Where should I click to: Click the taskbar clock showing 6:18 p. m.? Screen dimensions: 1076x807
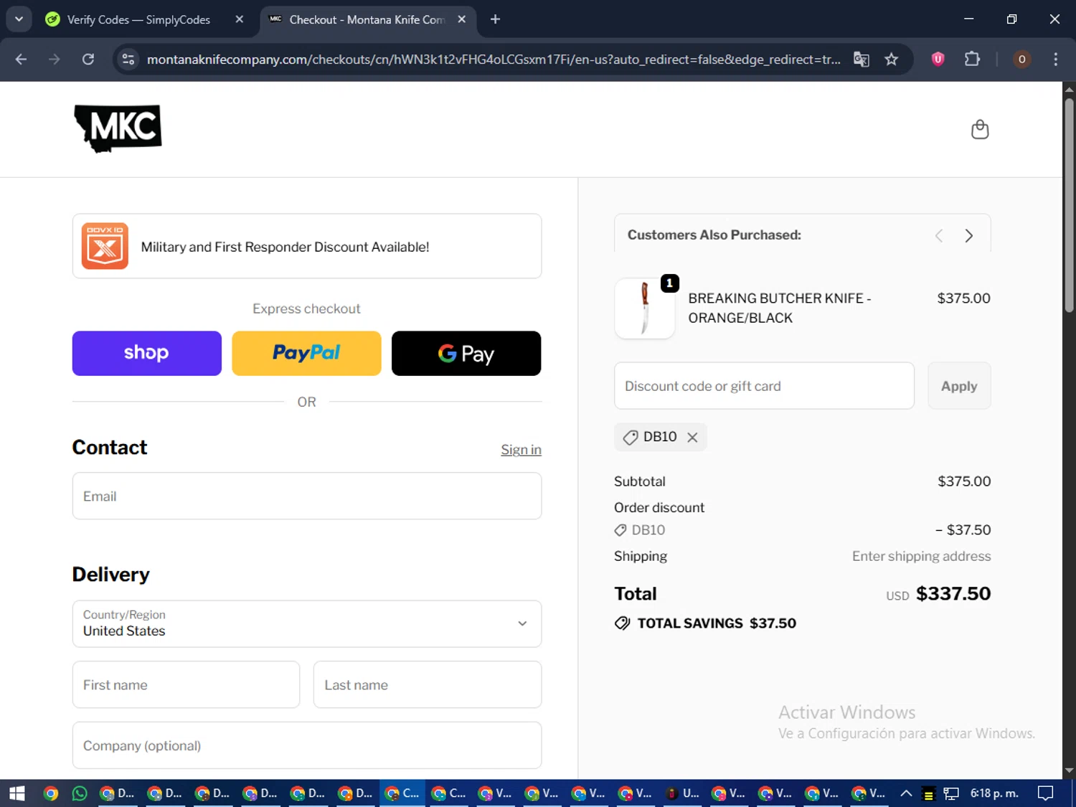994,793
